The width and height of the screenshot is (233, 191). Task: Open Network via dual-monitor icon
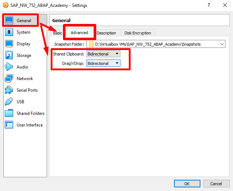click(x=9, y=78)
